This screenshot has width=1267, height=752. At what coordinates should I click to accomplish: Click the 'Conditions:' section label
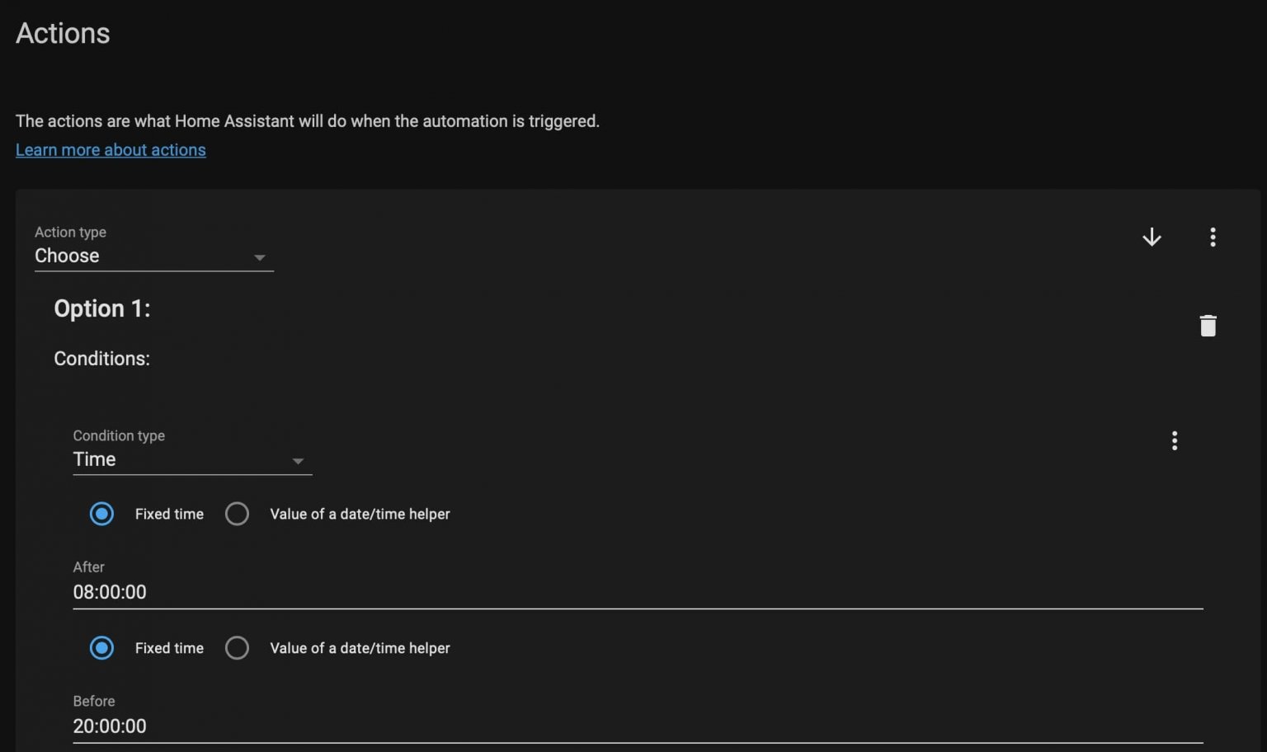pyautogui.click(x=101, y=359)
